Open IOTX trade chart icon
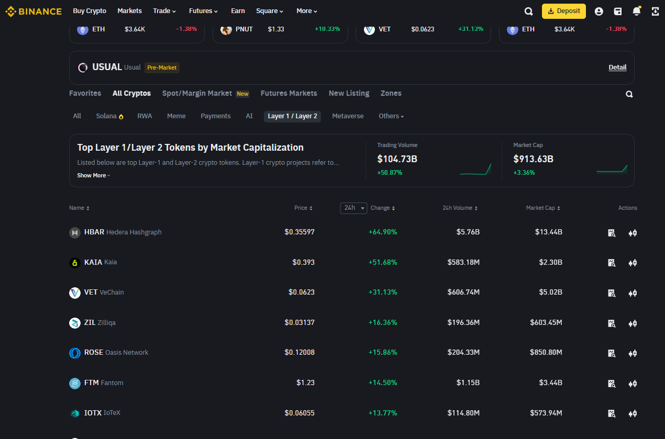This screenshot has height=439, width=665. point(633,413)
